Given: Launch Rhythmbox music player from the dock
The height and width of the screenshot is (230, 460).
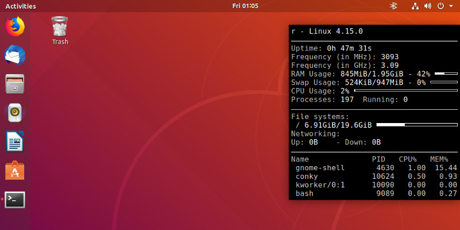Looking at the screenshot, I should pyautogui.click(x=15, y=113).
